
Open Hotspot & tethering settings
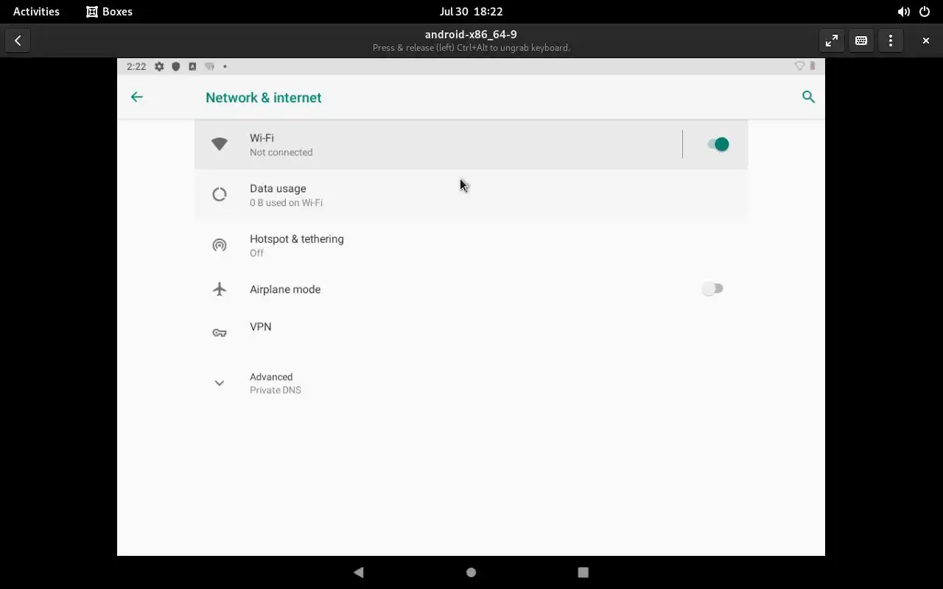471,245
